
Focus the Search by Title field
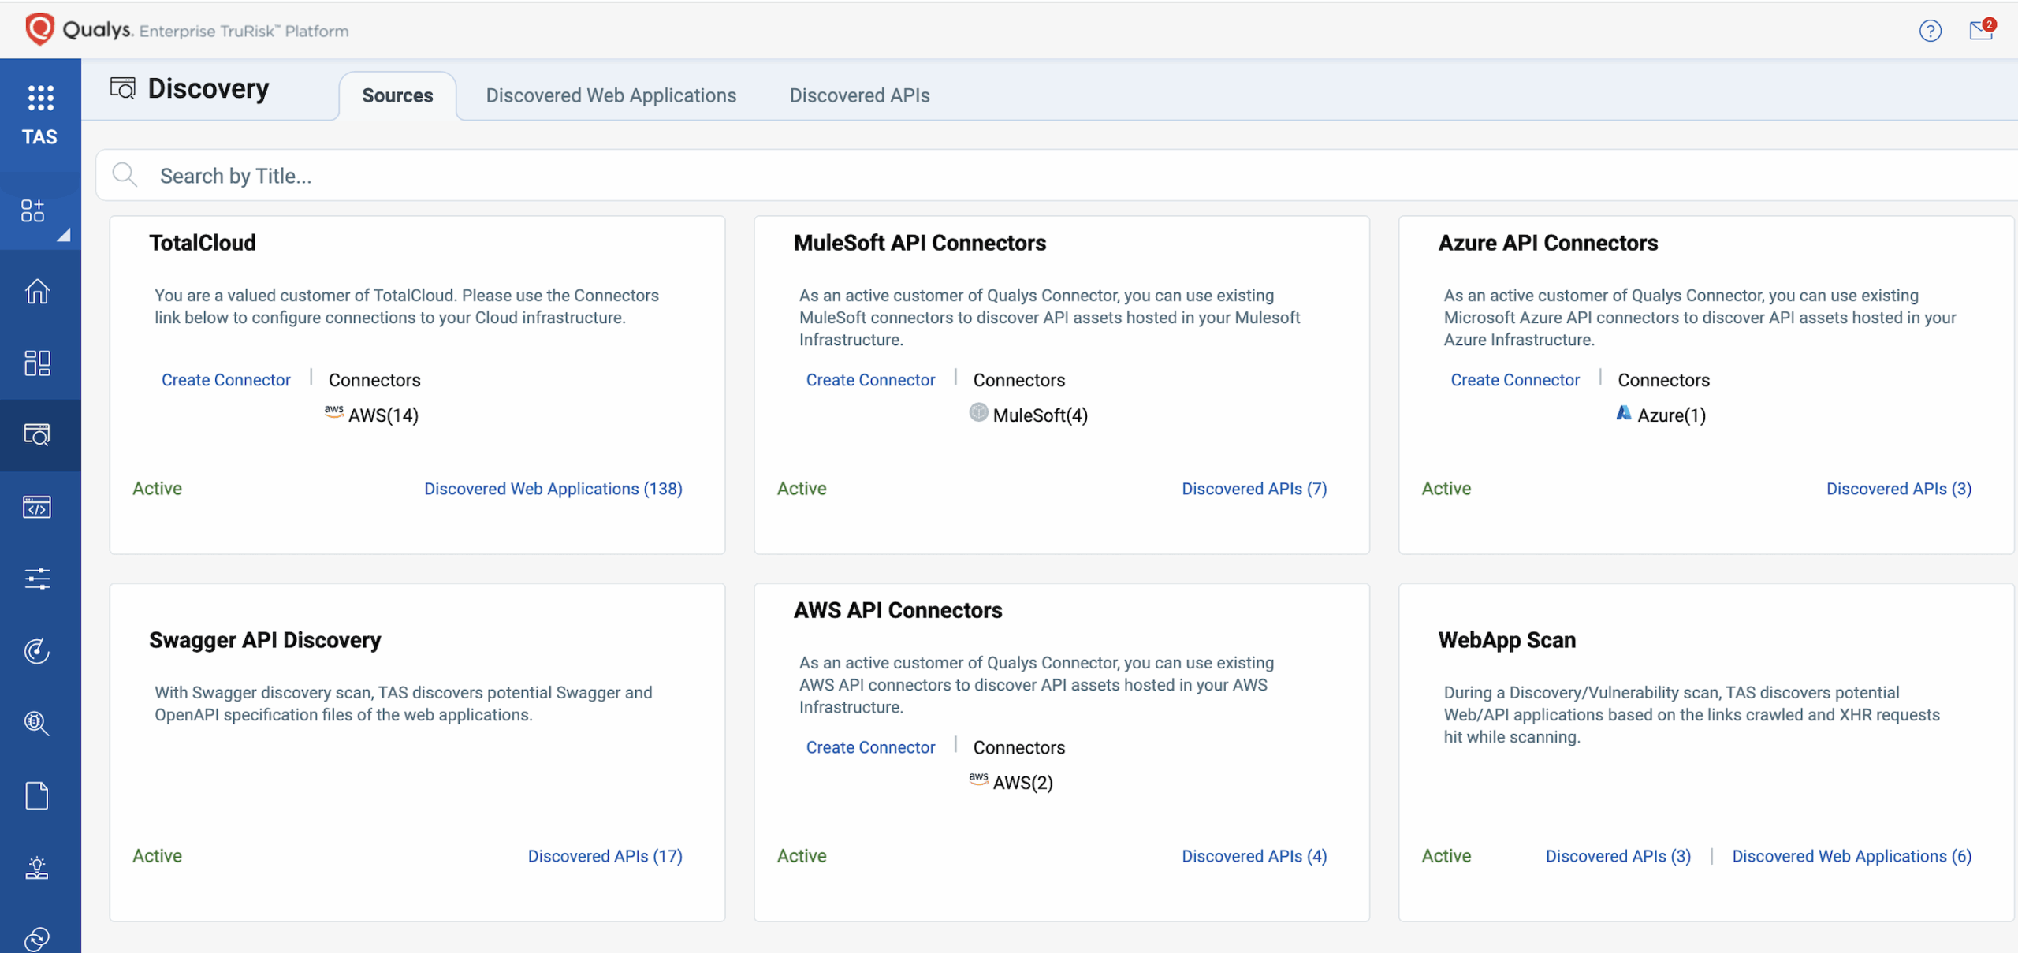click(x=1056, y=175)
